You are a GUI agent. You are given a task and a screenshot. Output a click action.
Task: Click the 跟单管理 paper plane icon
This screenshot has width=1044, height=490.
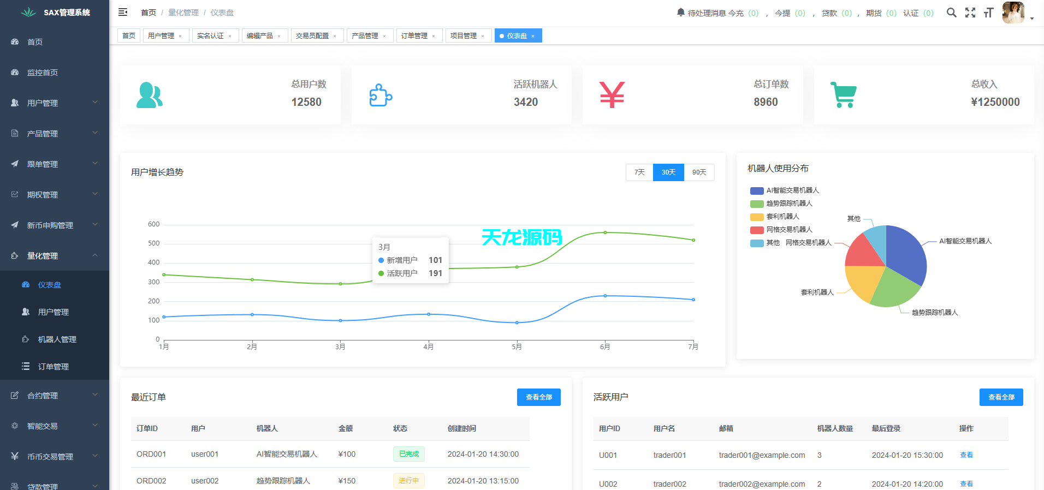pos(15,164)
